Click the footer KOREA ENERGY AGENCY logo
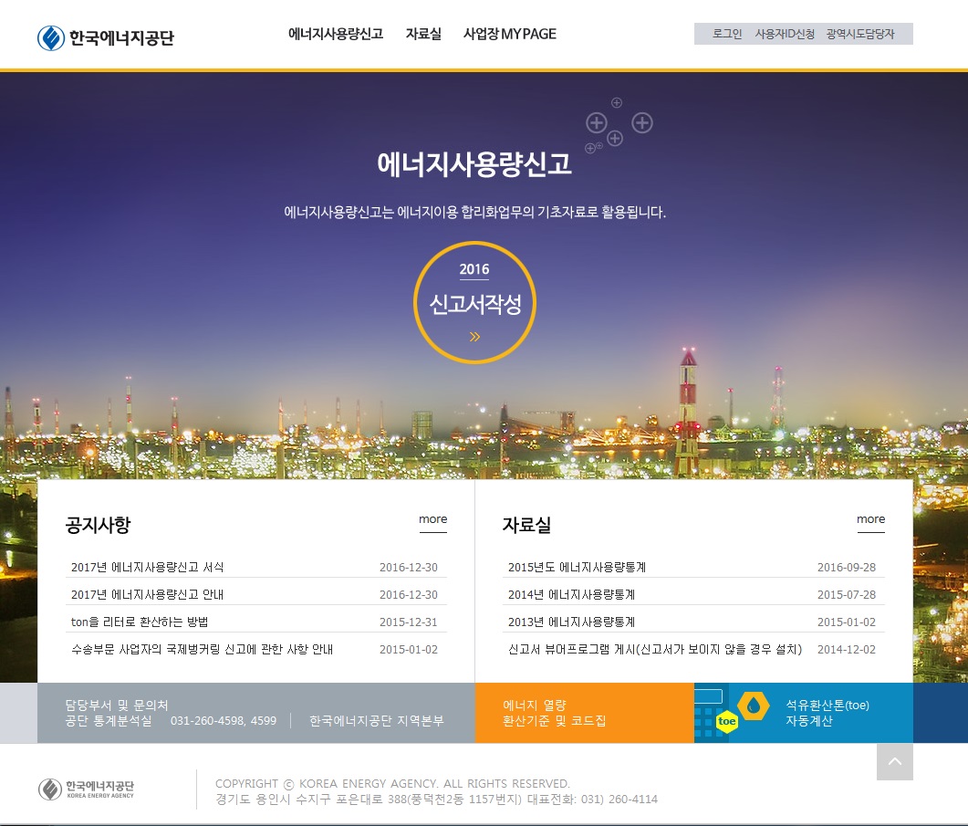This screenshot has height=826, width=968. pos(85,789)
